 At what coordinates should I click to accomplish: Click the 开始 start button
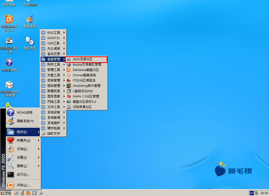point(6,193)
